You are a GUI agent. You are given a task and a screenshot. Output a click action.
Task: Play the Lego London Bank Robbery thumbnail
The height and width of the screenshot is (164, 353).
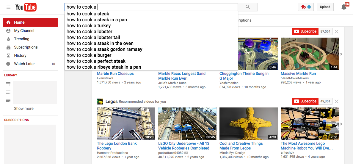click(126, 124)
